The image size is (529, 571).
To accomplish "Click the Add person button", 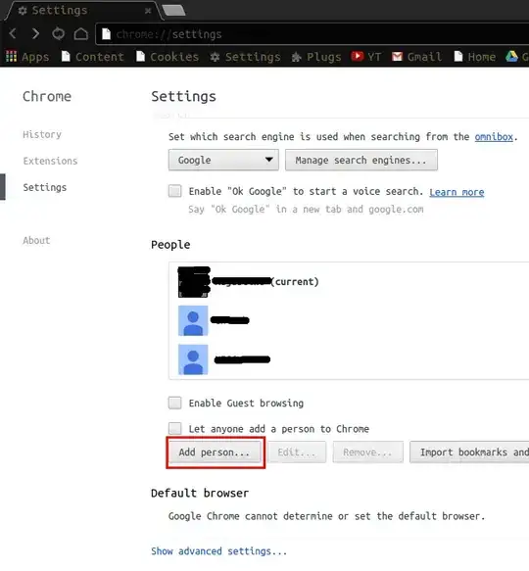I will (215, 452).
